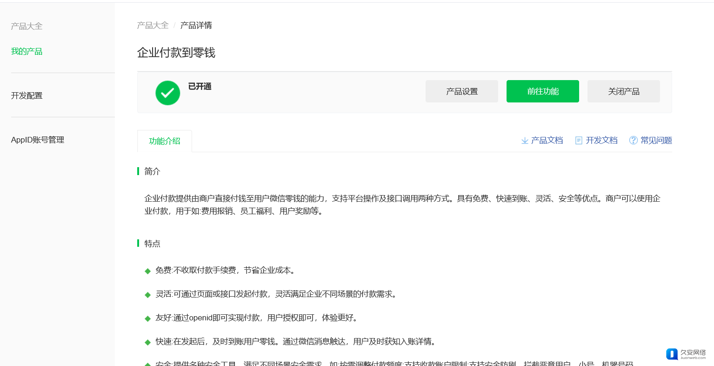Click the document icon beside 开发文档
The image size is (714, 366).
(579, 141)
